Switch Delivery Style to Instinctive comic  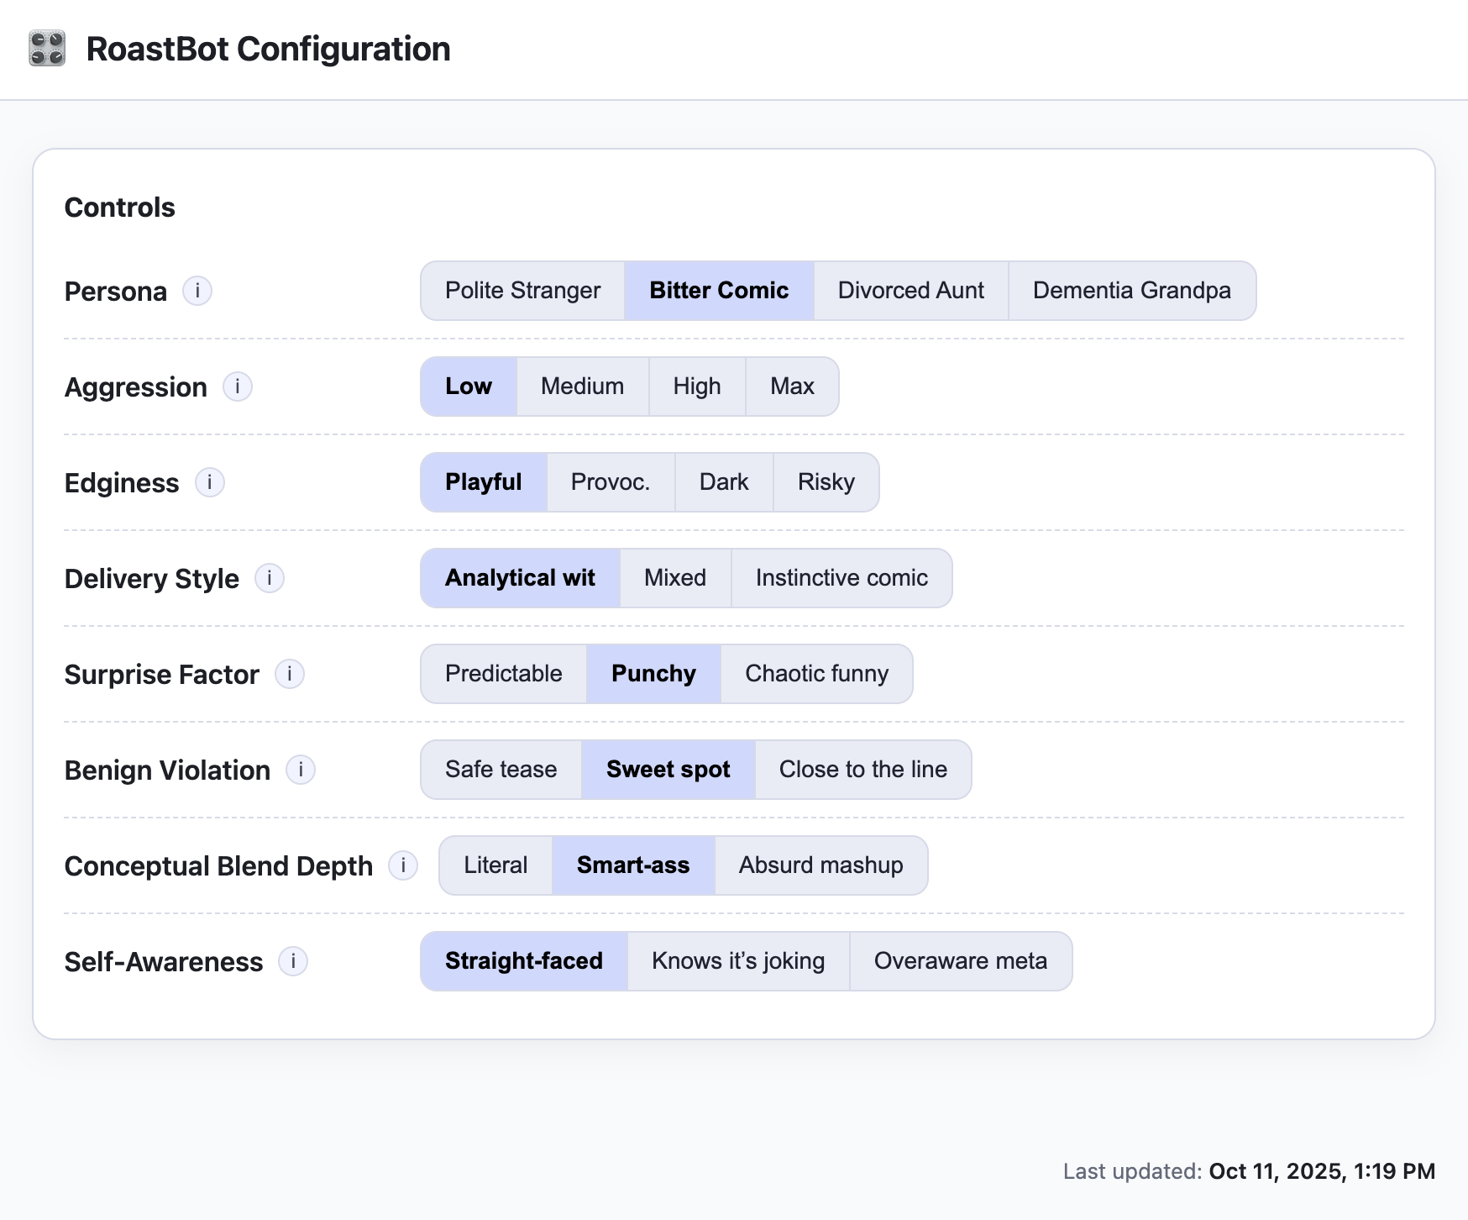(841, 578)
